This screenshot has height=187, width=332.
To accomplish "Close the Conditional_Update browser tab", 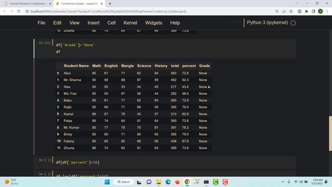I will (102, 4).
